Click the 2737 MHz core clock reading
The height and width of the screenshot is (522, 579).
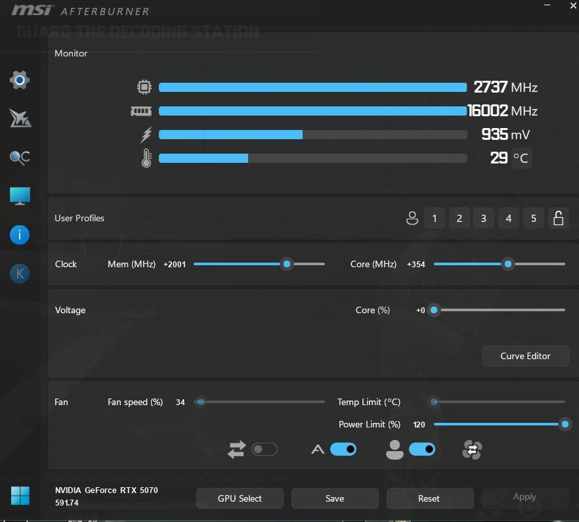coord(505,87)
